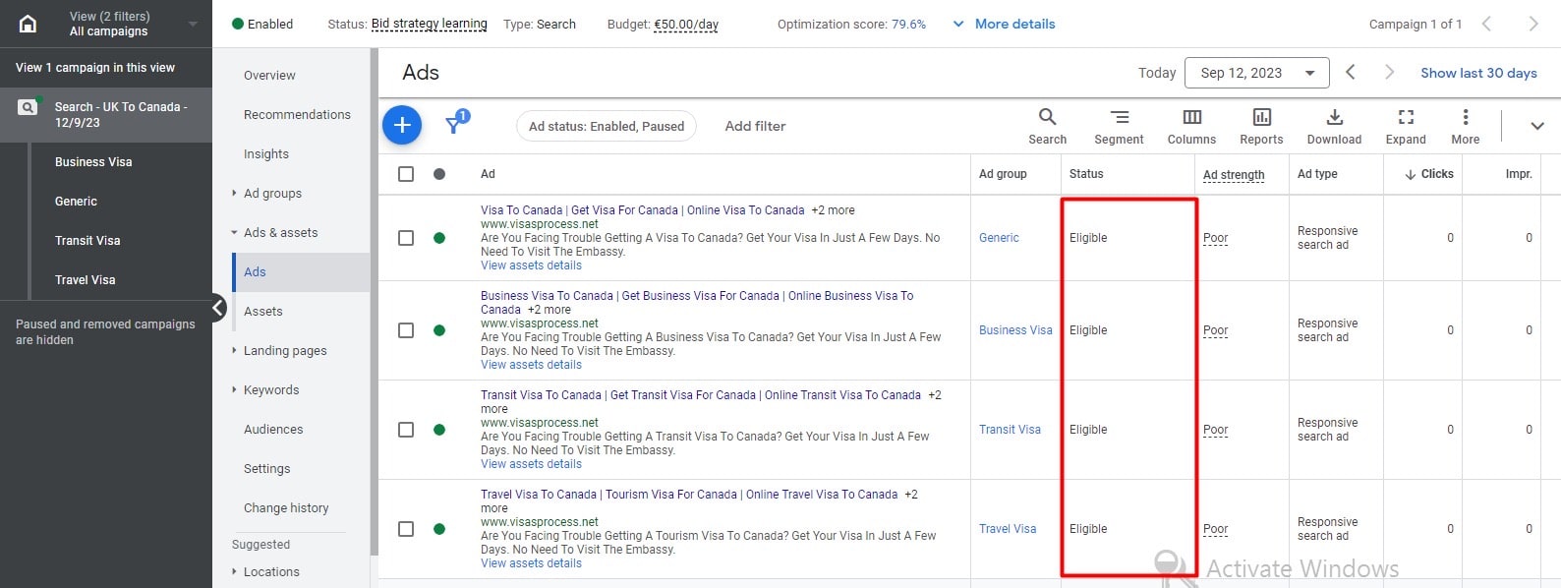
Task: Download the ads table
Action: [x=1334, y=126]
